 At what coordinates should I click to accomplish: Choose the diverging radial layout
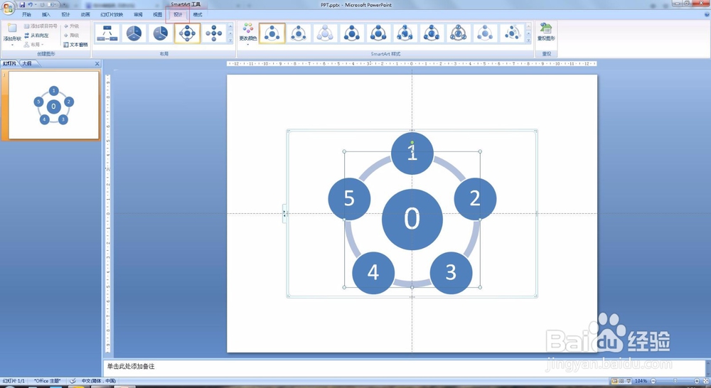coord(213,33)
